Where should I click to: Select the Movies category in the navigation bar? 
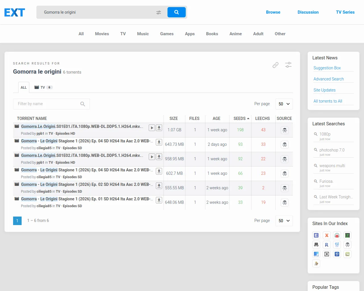click(x=102, y=34)
